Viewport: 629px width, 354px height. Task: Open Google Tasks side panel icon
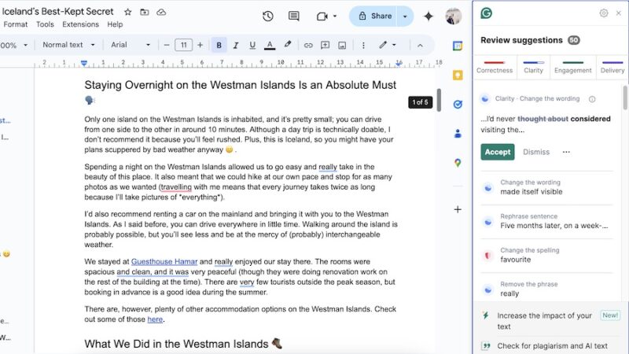458,105
